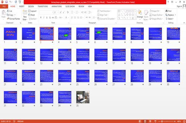
Task: Open the font name combo box
Action: click(x=46, y=12)
